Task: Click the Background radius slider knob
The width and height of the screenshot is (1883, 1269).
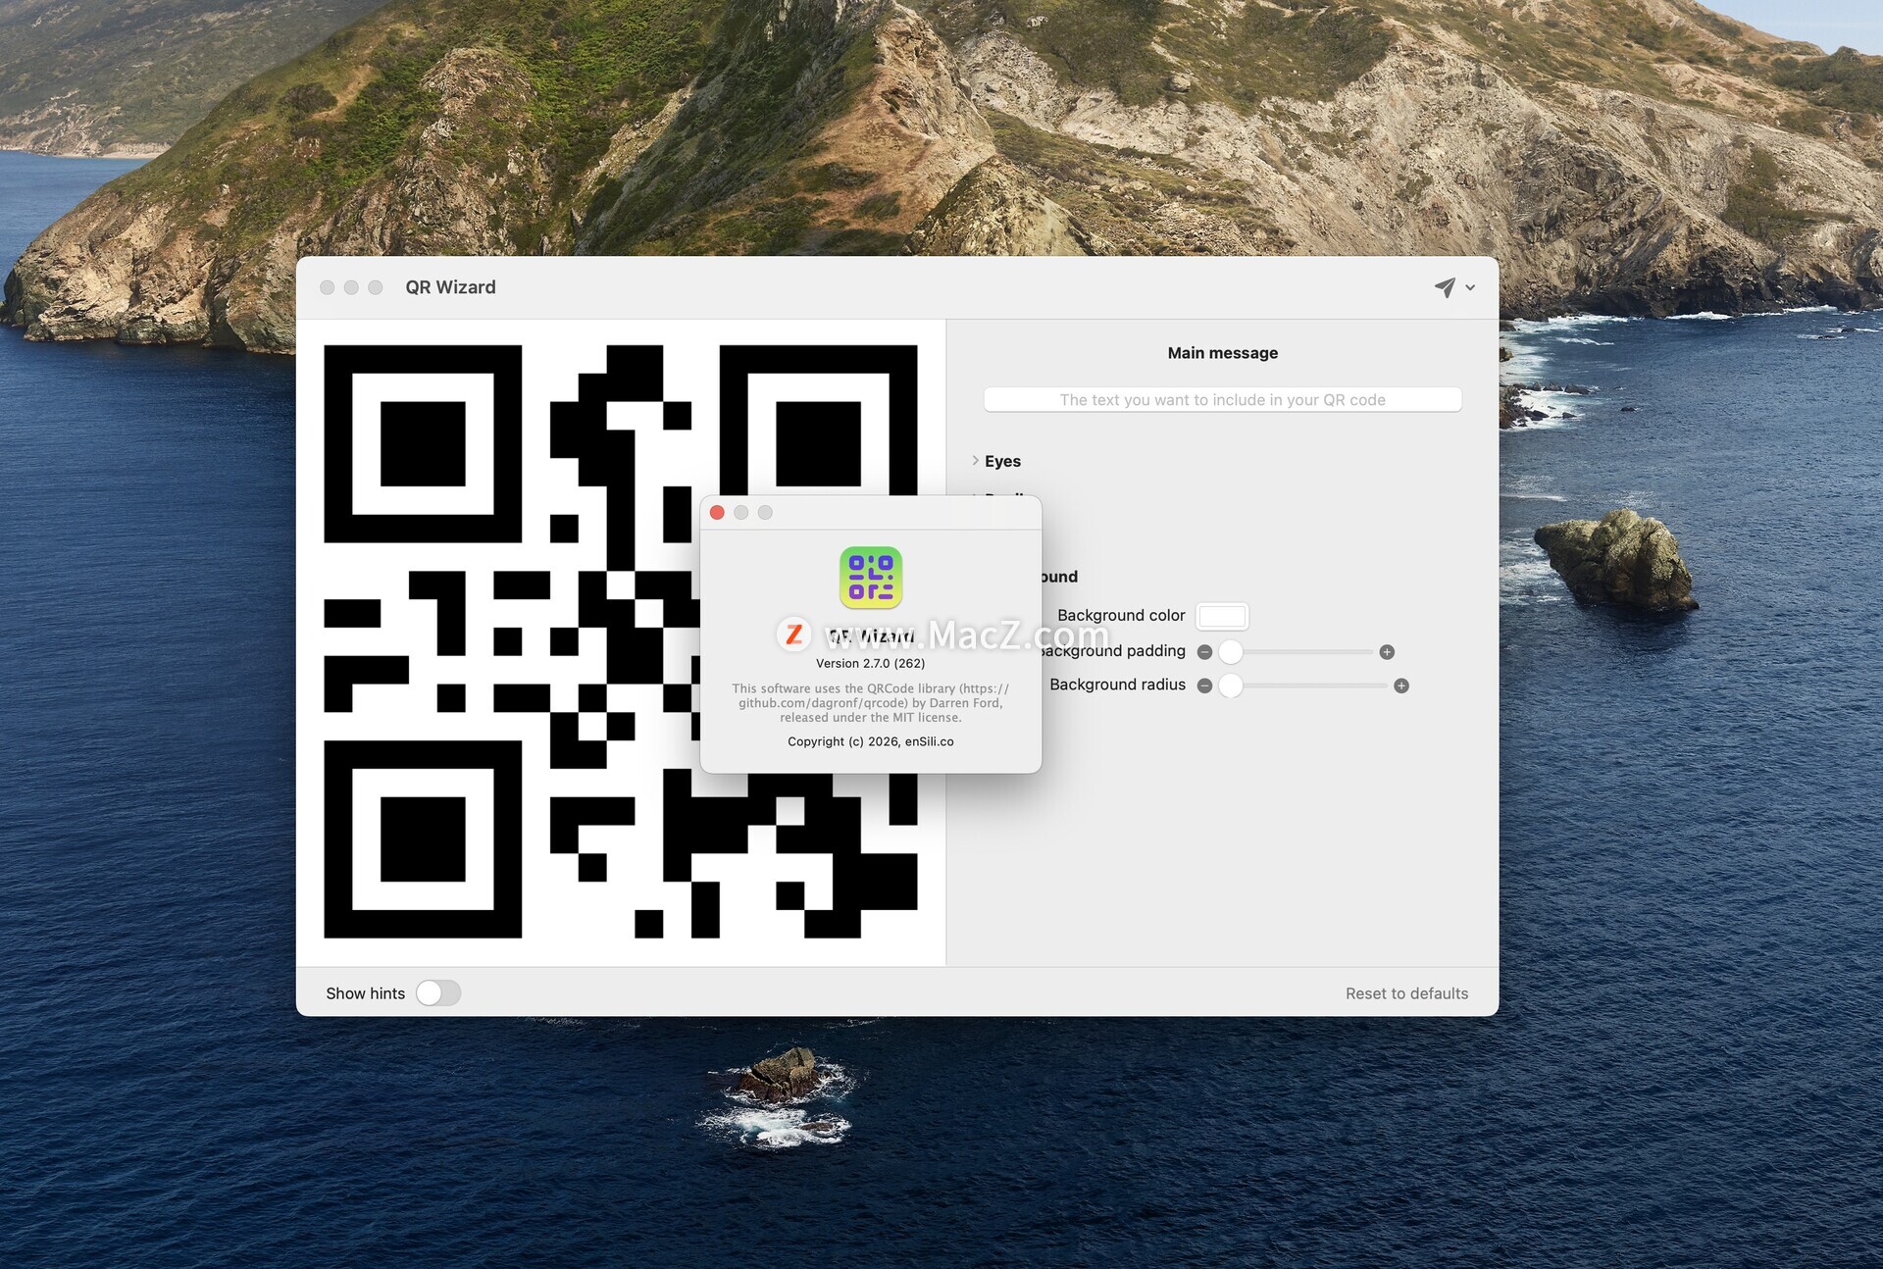Action: tap(1231, 685)
